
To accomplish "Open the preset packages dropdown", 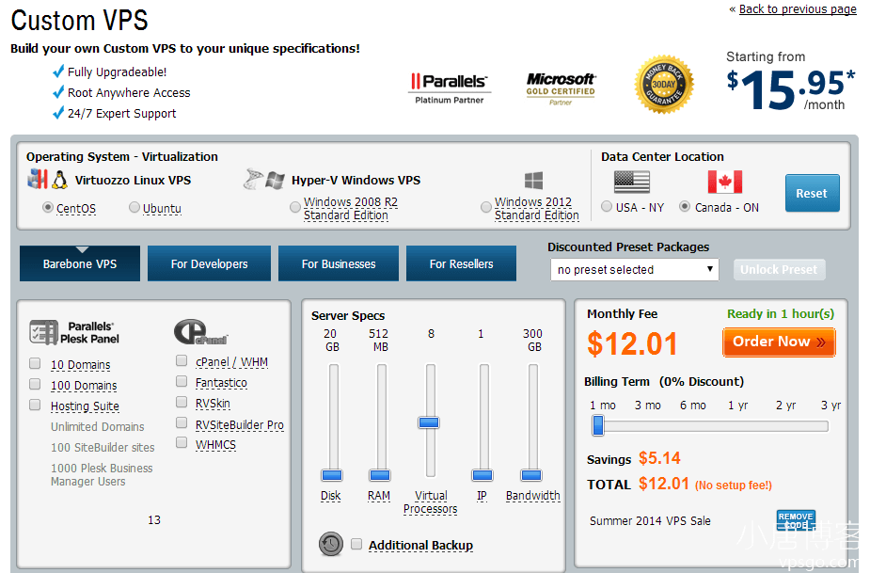I will (634, 270).
